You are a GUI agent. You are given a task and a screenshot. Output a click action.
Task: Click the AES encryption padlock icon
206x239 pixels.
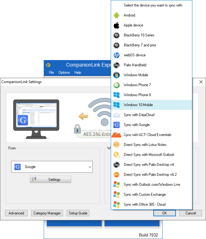(77, 129)
